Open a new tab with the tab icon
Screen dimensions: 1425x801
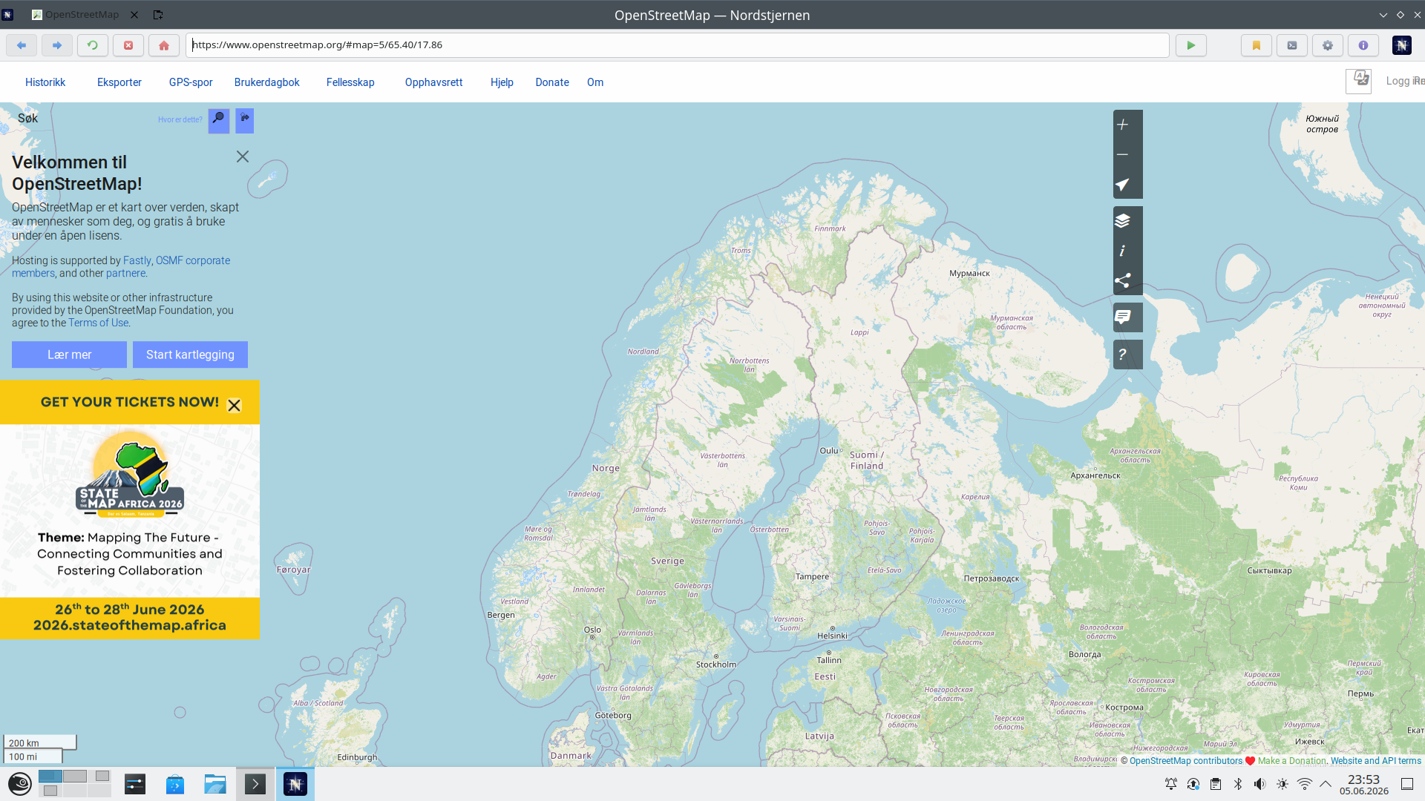tap(158, 14)
